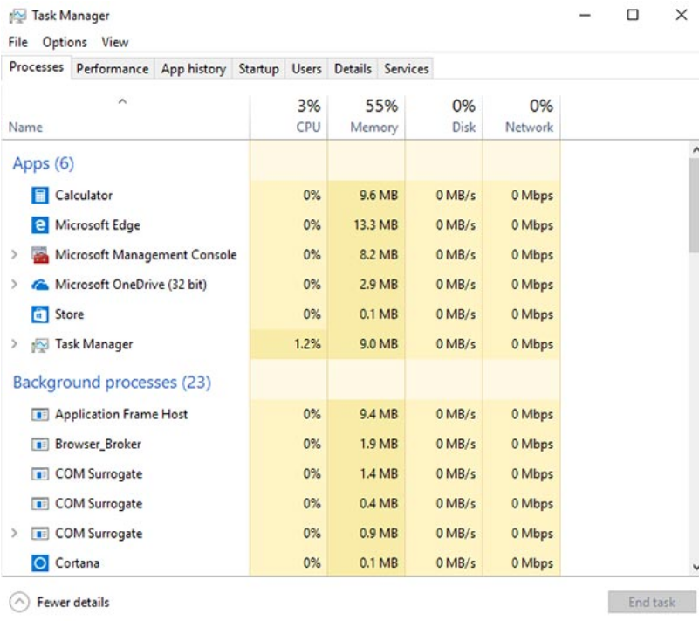Click the Microsoft Edge icon
The width and height of the screenshot is (699, 621).
pos(39,225)
